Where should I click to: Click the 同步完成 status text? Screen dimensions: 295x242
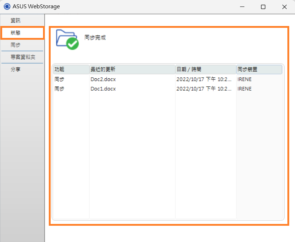[x=95, y=38]
